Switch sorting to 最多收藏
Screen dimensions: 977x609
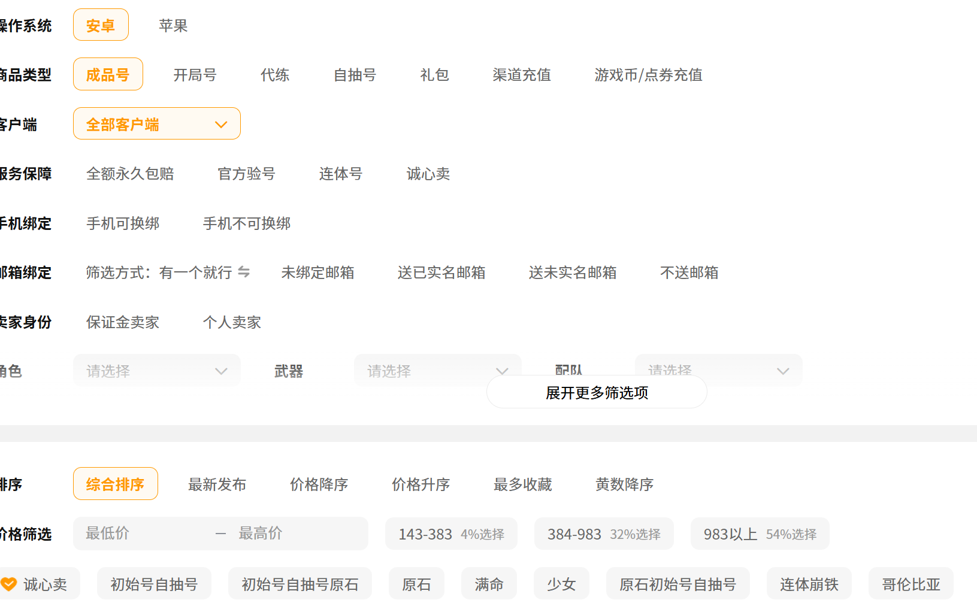point(522,484)
